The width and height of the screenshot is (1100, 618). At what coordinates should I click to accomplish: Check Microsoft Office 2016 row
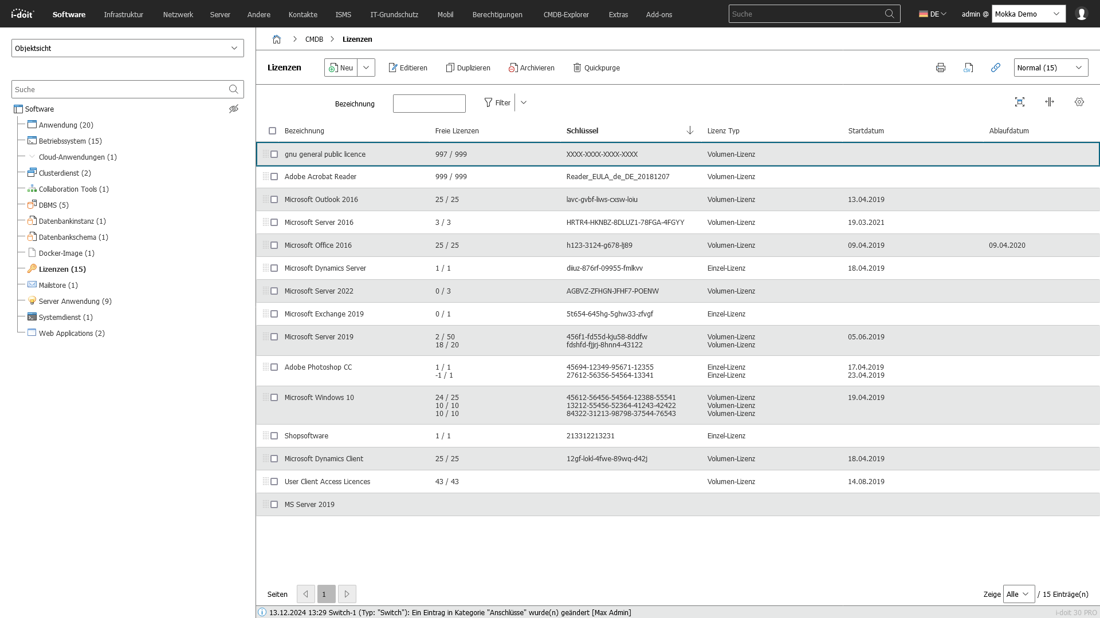[x=274, y=245]
